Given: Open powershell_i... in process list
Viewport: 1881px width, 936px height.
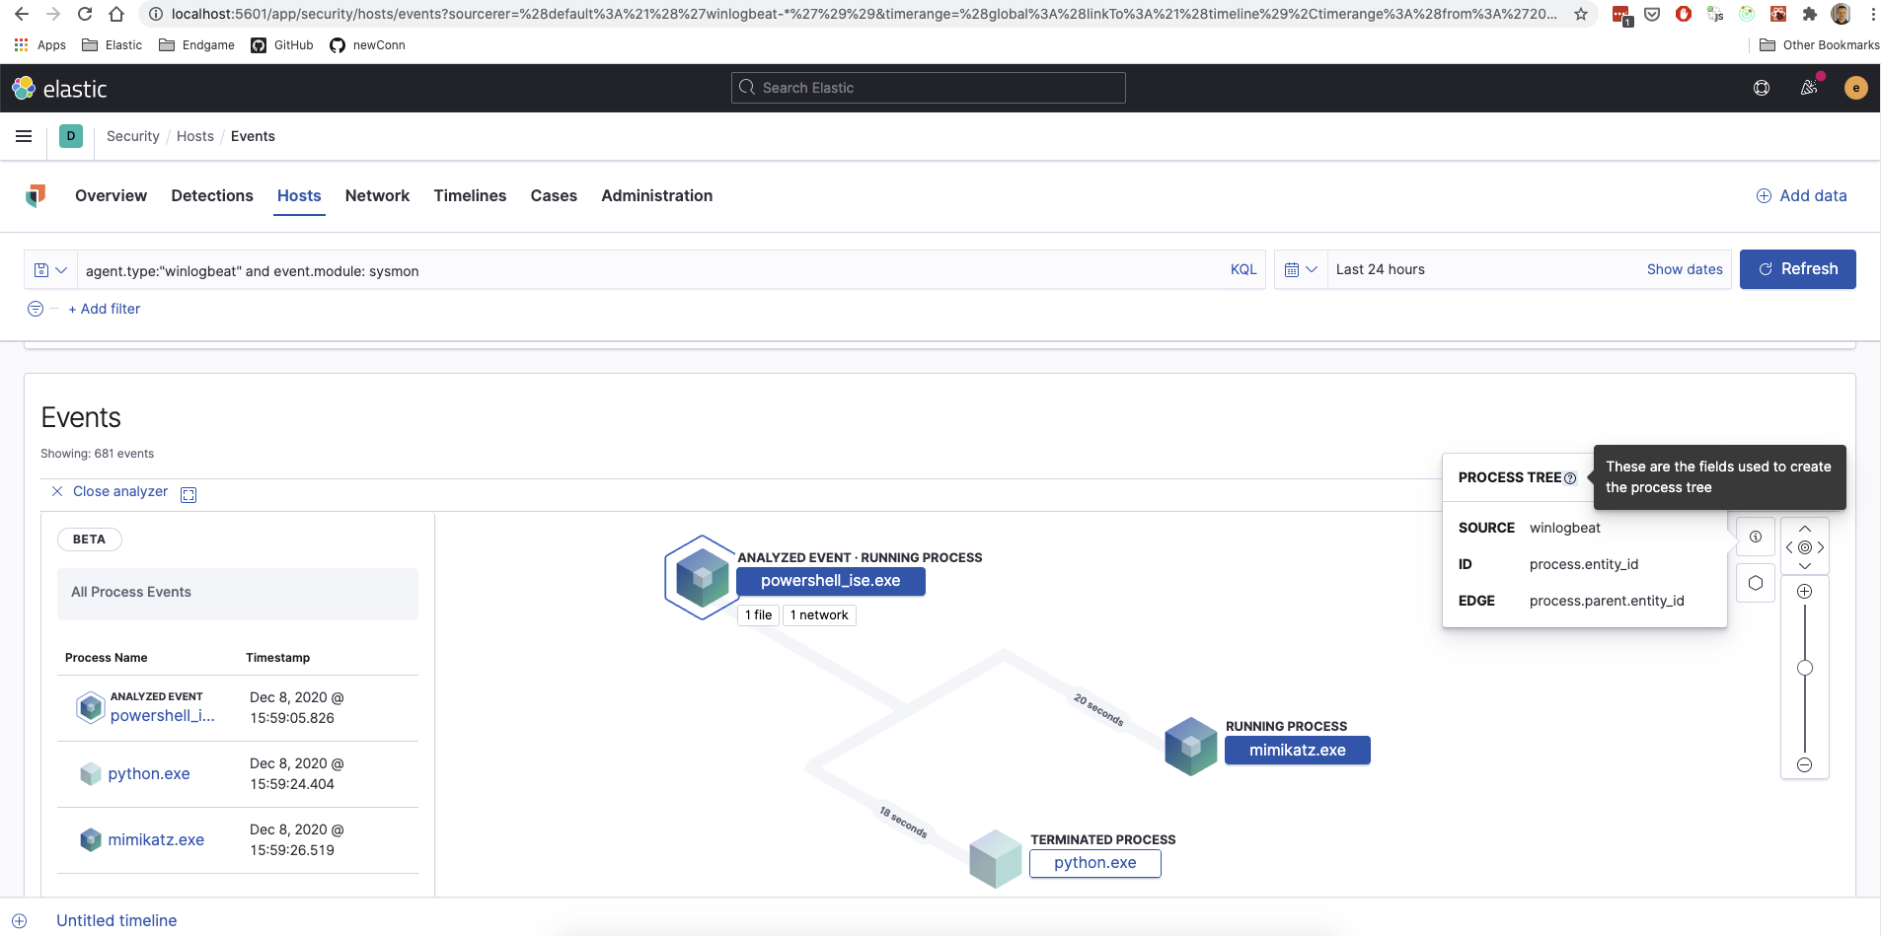Looking at the screenshot, I should coord(162,716).
